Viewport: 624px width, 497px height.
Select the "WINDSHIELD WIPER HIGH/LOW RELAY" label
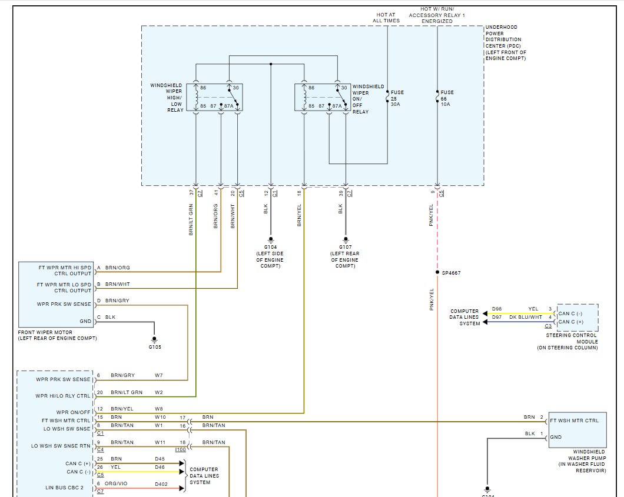coord(167,98)
